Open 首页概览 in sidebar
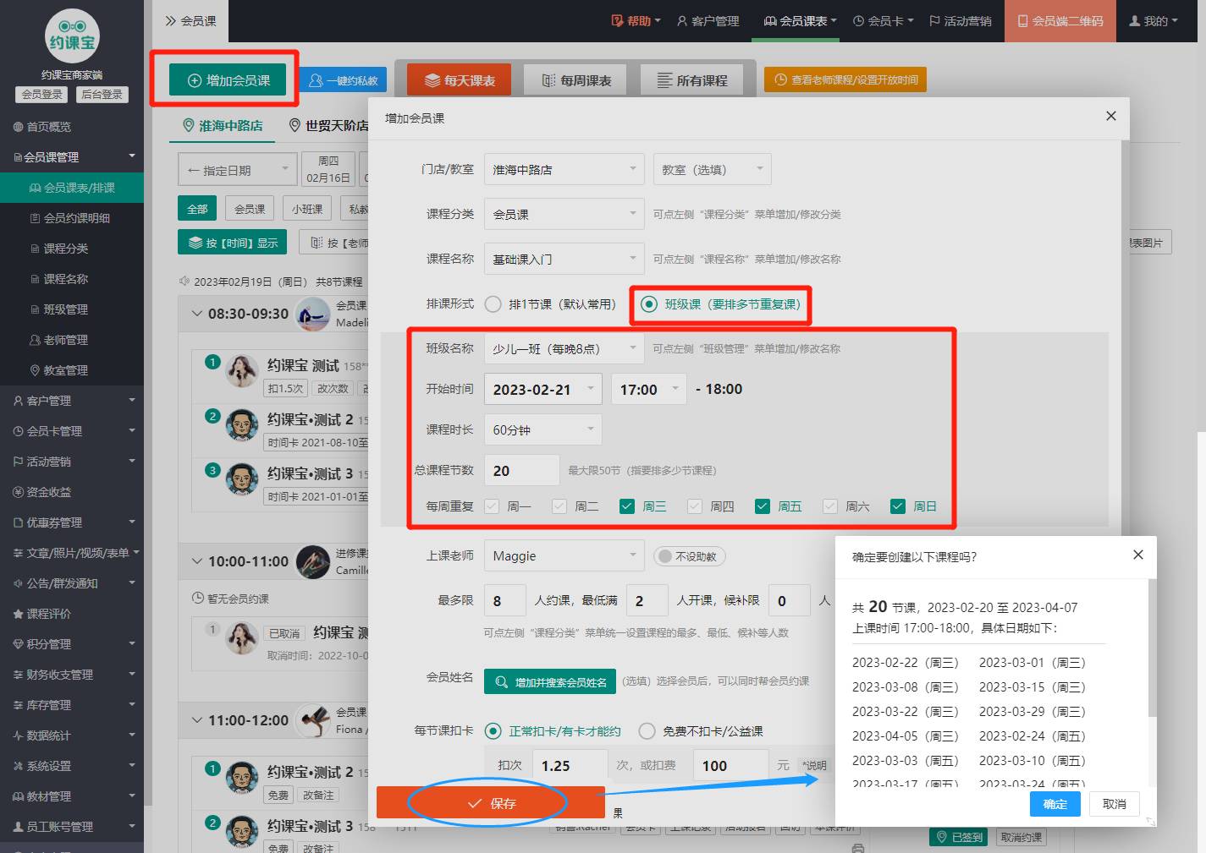This screenshot has height=853, width=1206. (42, 127)
